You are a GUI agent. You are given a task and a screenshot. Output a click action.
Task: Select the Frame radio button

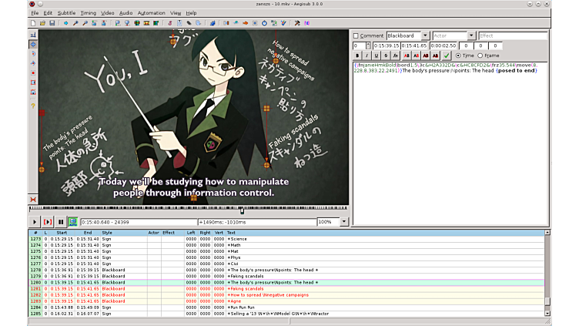tap(482, 55)
